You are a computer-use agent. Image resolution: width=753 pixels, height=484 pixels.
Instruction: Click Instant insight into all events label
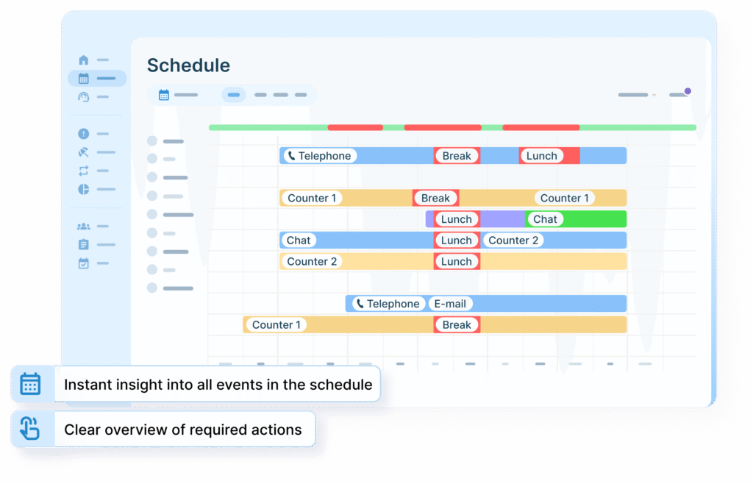coord(218,385)
